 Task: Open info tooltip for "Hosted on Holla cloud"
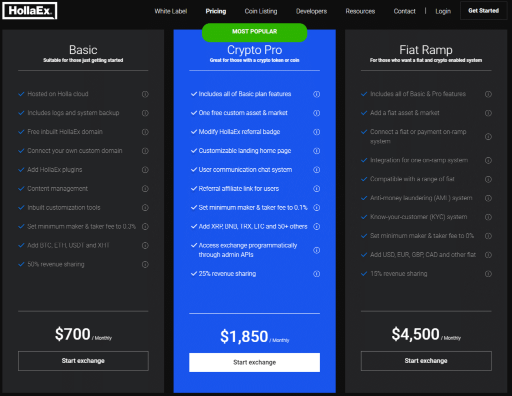(145, 94)
